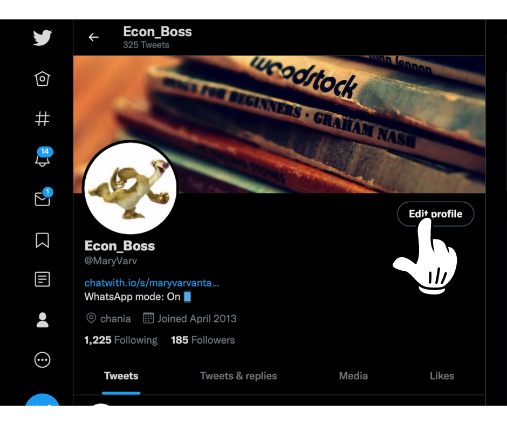Open the More circle icon
The width and height of the screenshot is (507, 425).
pyautogui.click(x=43, y=360)
